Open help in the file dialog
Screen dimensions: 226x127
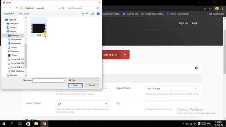98,14
